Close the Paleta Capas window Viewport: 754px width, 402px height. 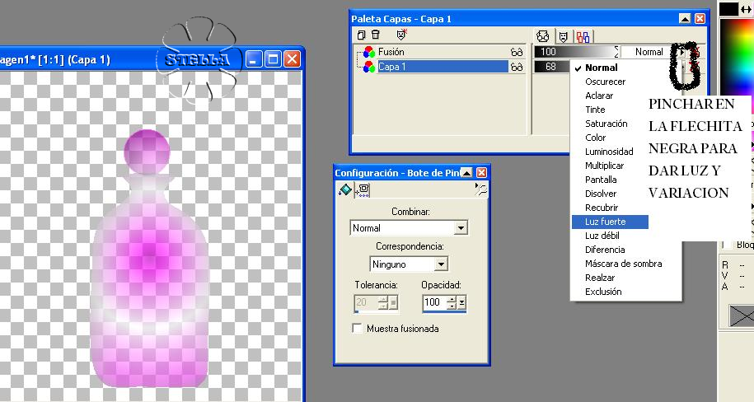point(700,19)
